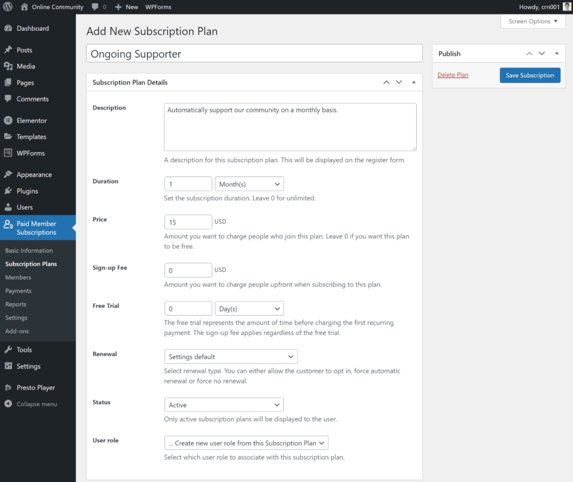Open the Free Trial Day(s) unit dropdown
573x482 pixels.
(x=249, y=309)
